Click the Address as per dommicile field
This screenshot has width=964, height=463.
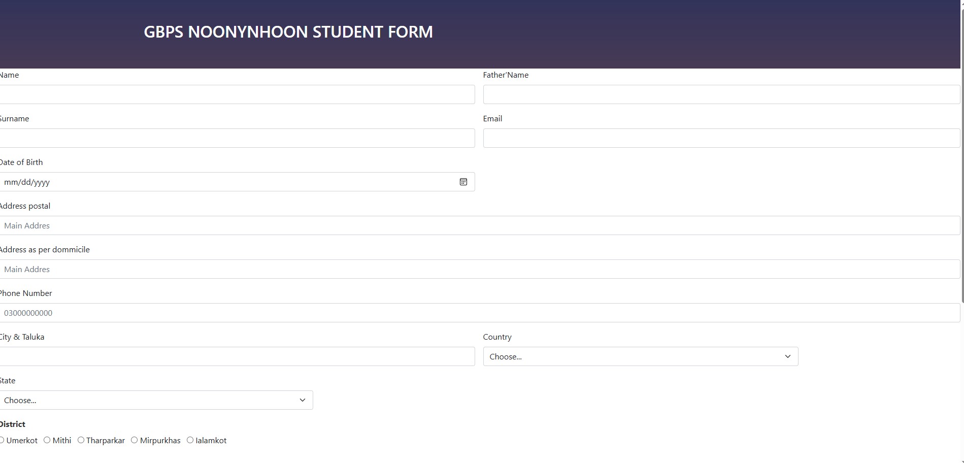click(x=479, y=269)
